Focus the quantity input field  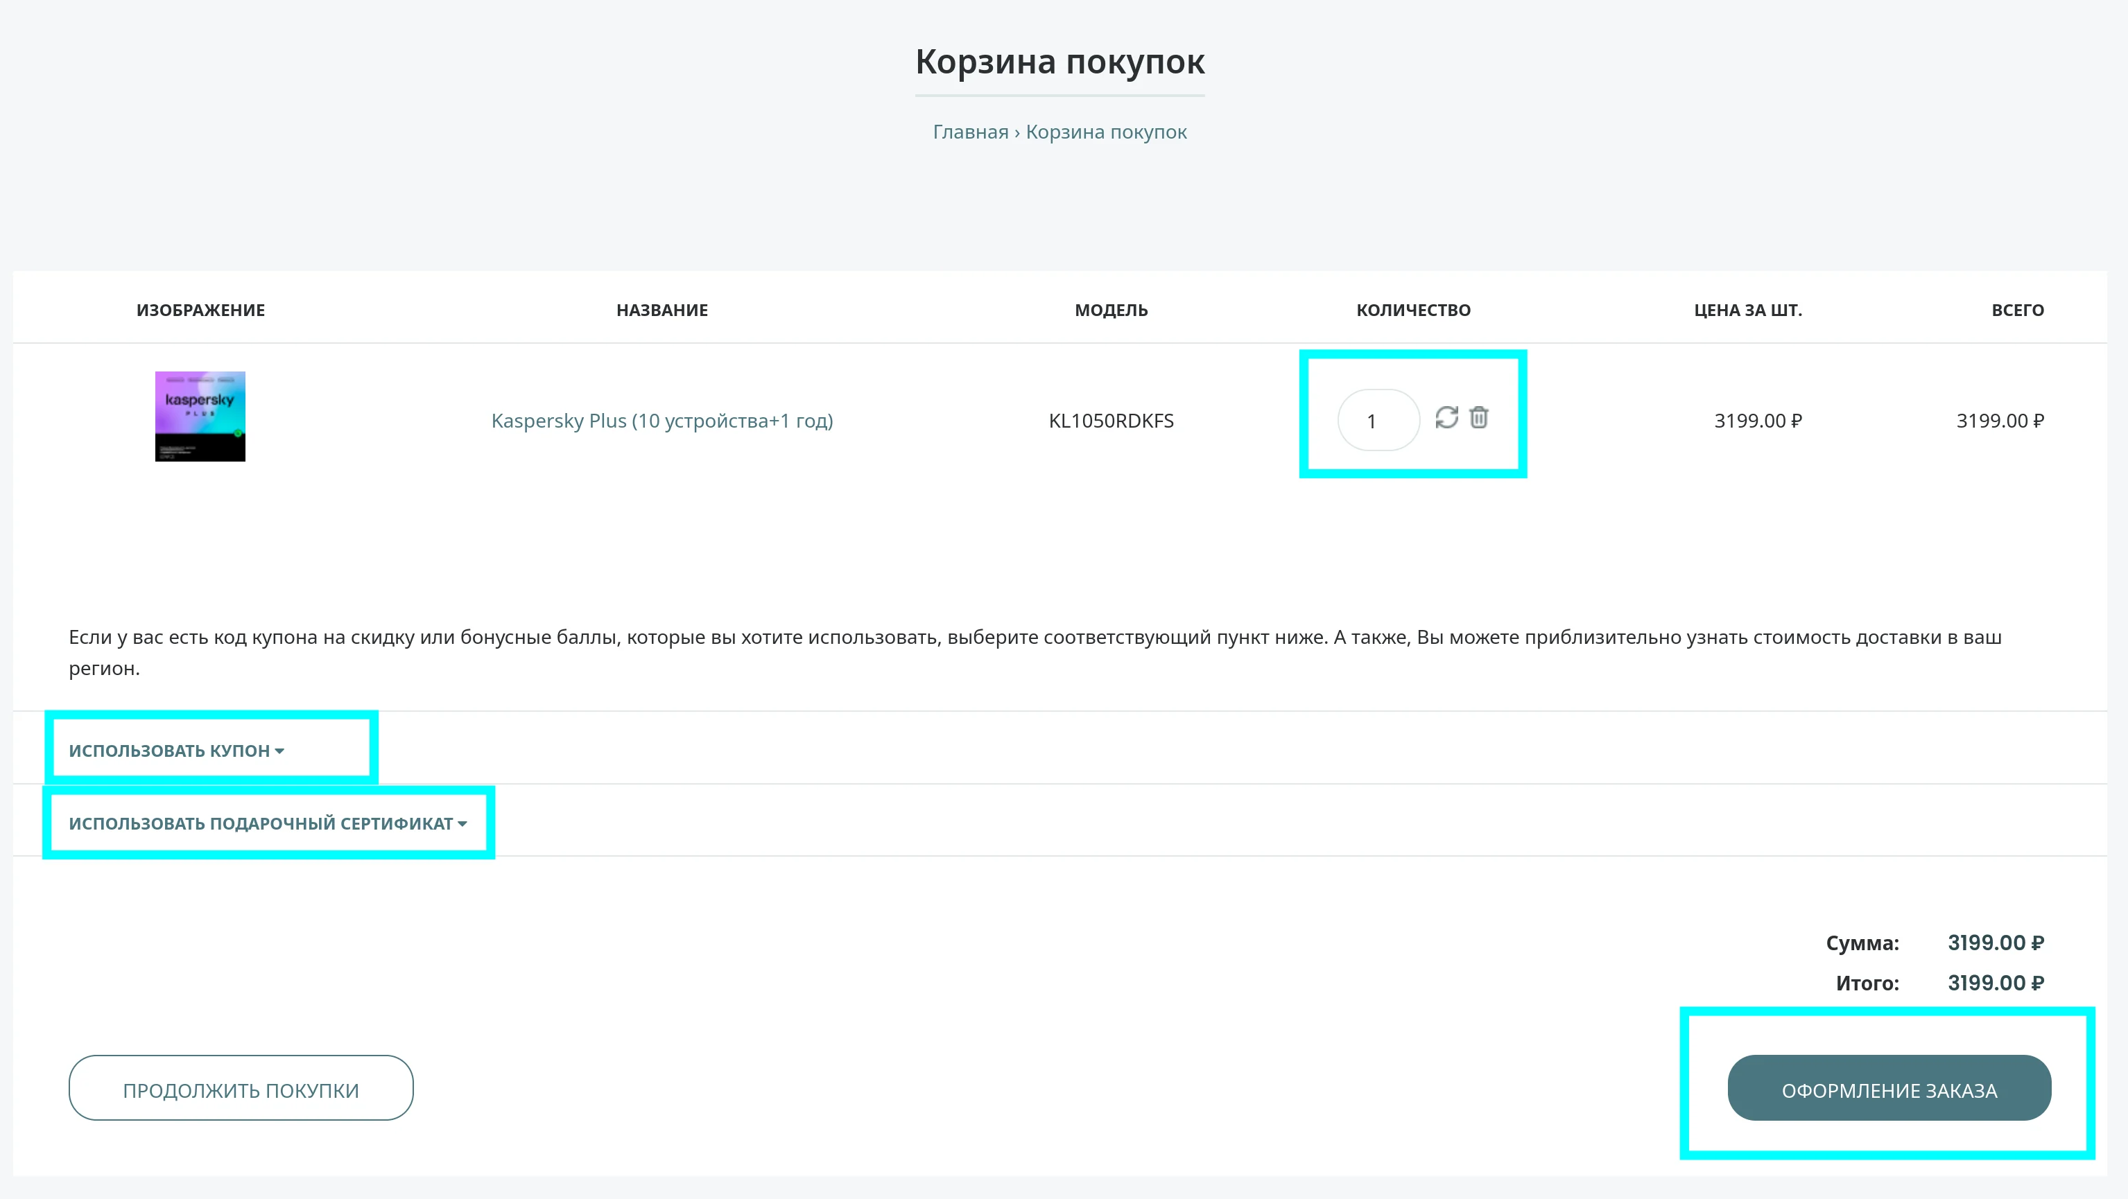[1377, 421]
